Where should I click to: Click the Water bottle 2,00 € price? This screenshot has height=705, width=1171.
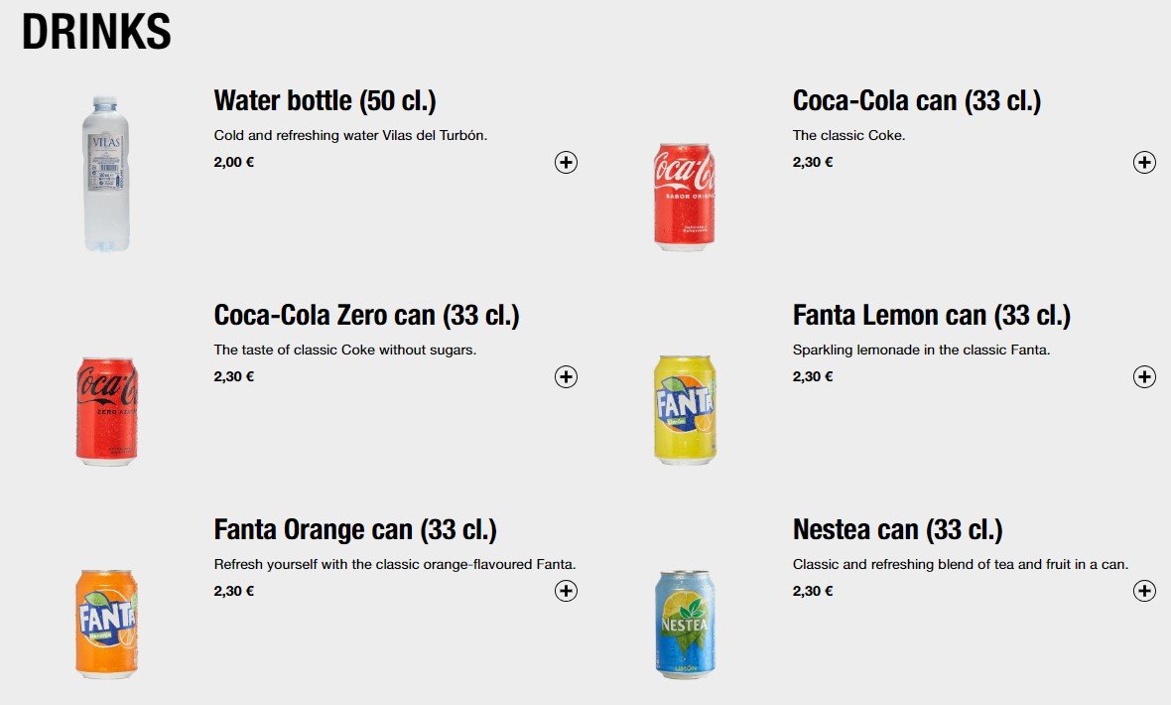(234, 163)
